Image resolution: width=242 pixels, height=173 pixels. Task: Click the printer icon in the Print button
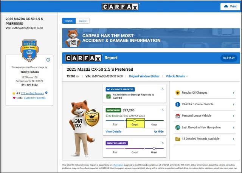click(x=226, y=7)
